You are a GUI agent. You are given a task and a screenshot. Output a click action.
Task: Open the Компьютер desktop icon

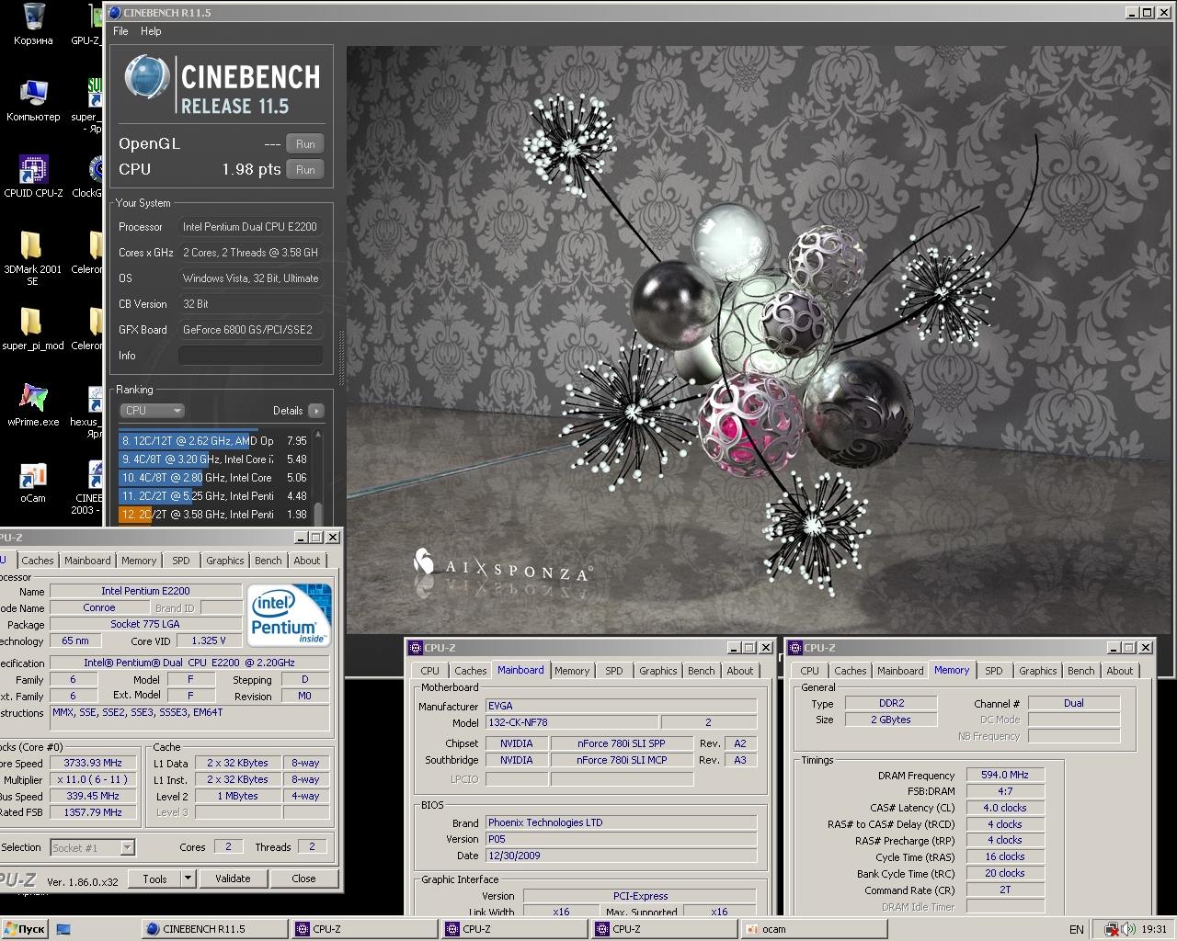point(33,100)
